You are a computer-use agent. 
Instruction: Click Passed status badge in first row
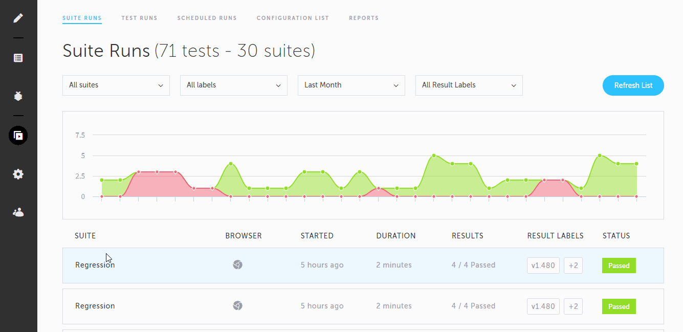point(619,265)
